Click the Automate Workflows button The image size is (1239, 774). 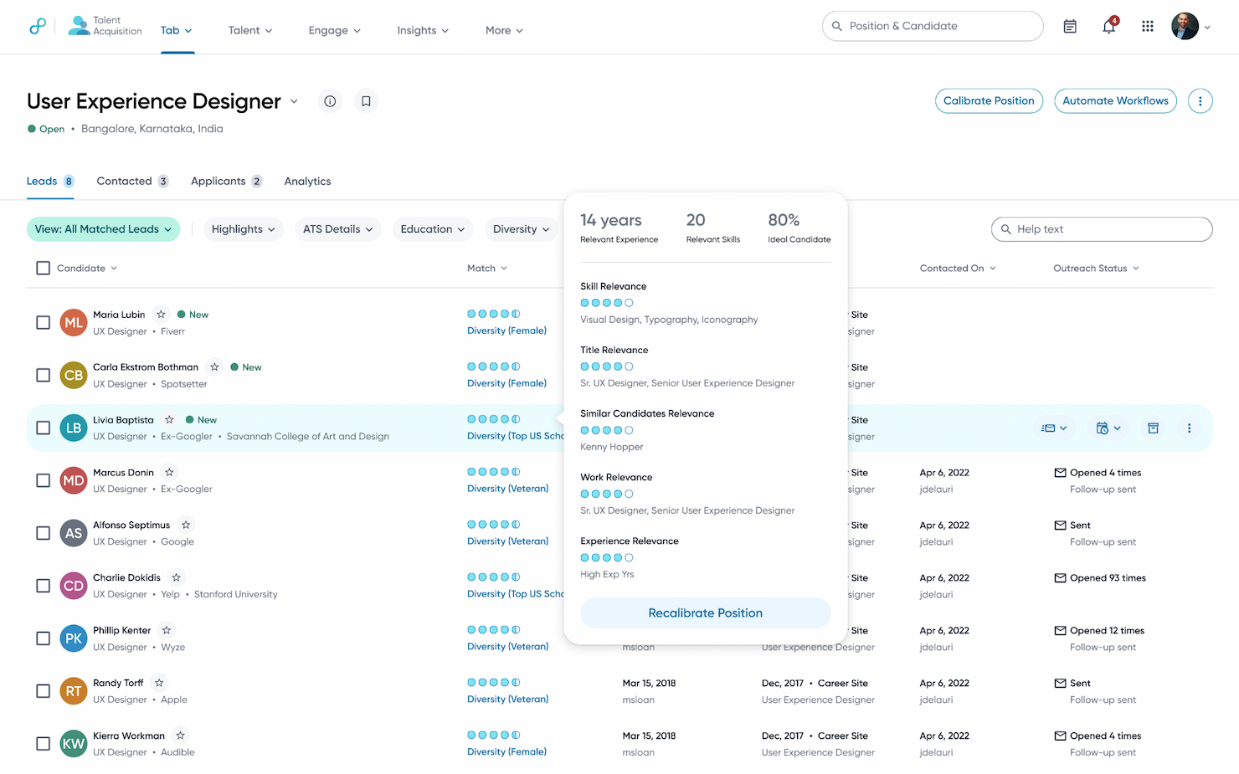[x=1115, y=100]
